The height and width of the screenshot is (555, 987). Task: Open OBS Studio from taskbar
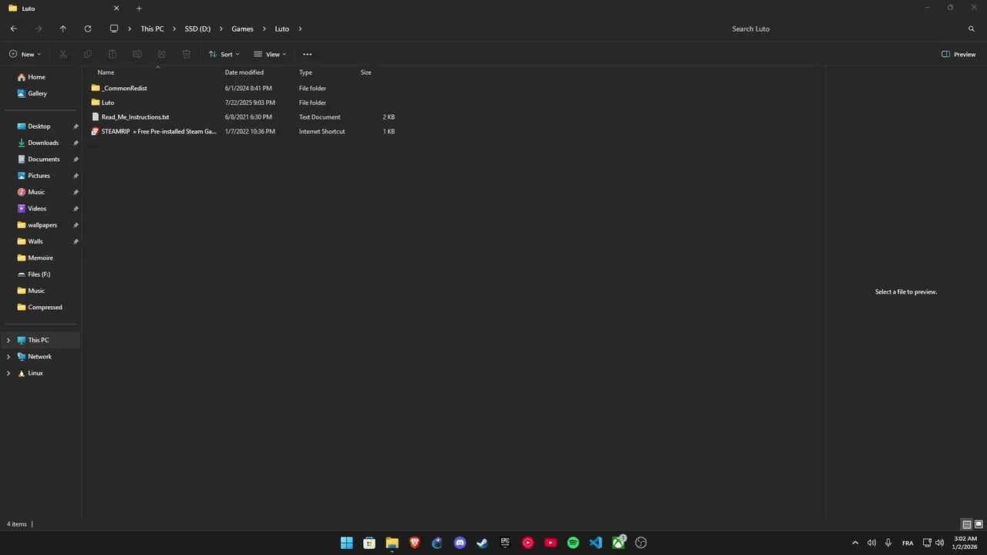[x=641, y=543]
